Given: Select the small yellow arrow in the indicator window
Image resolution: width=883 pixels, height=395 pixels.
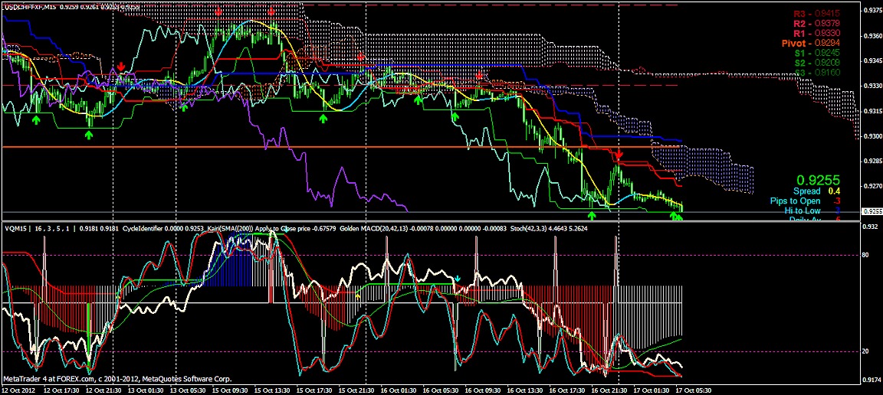Looking at the screenshot, I should (x=358, y=295).
